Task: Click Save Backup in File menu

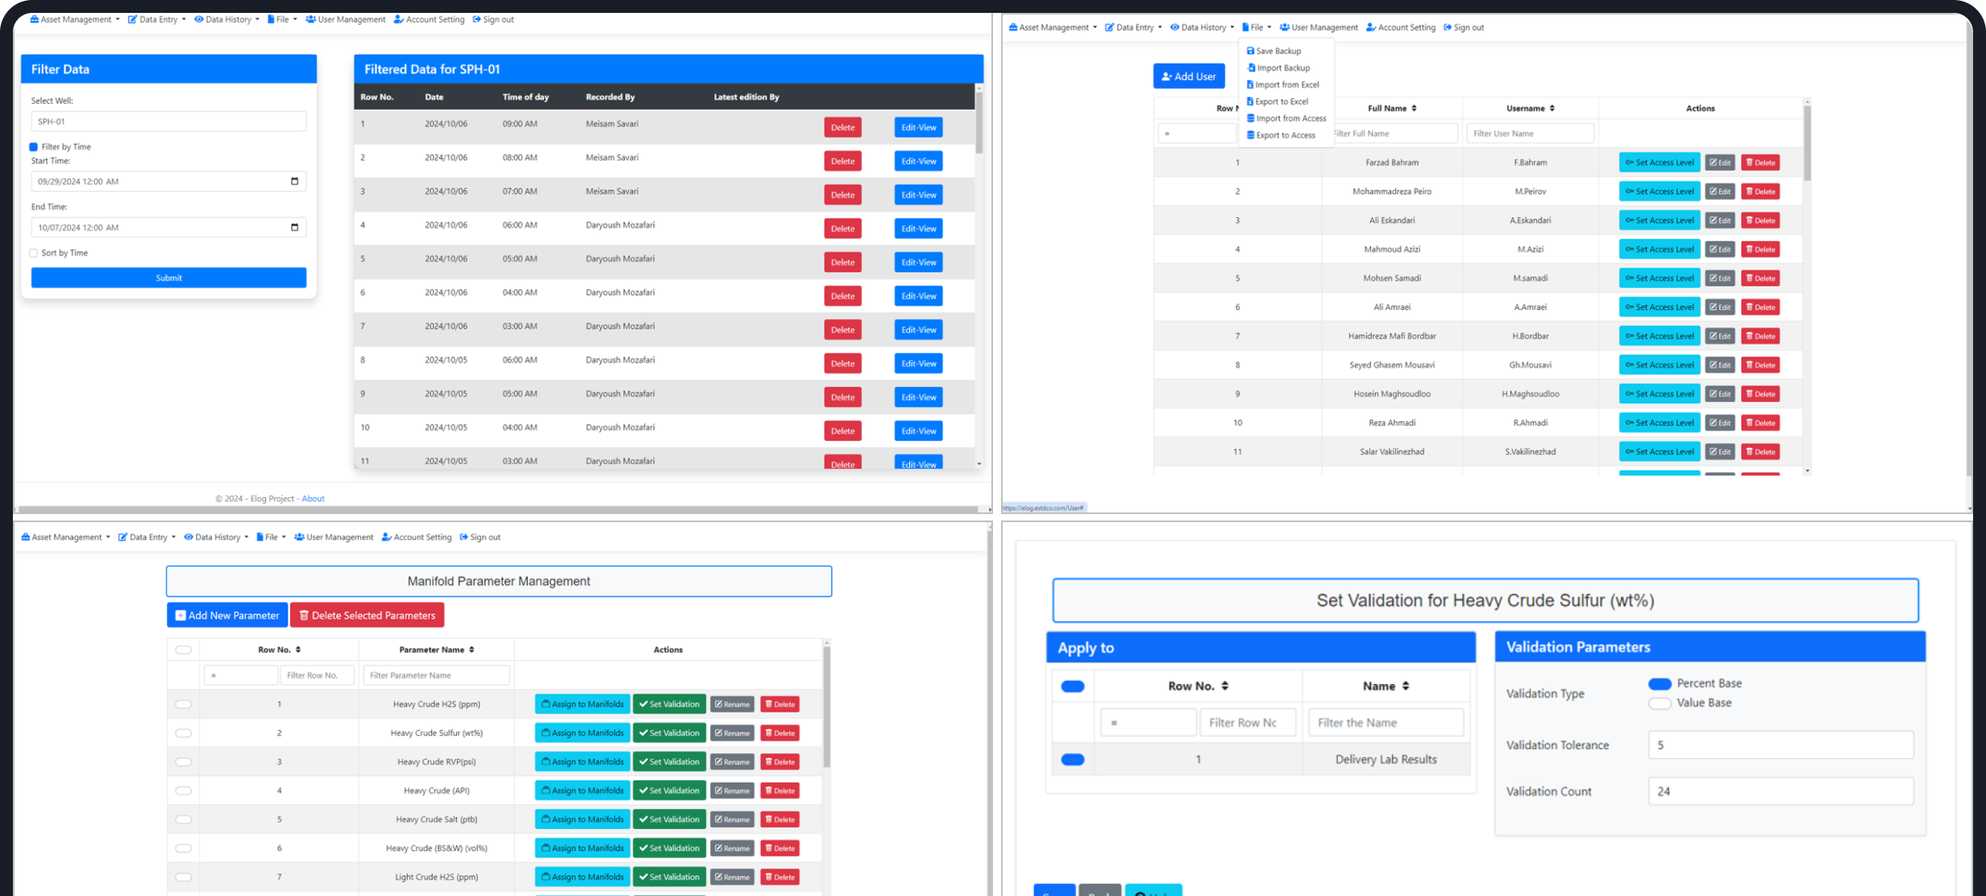Action: [x=1278, y=51]
